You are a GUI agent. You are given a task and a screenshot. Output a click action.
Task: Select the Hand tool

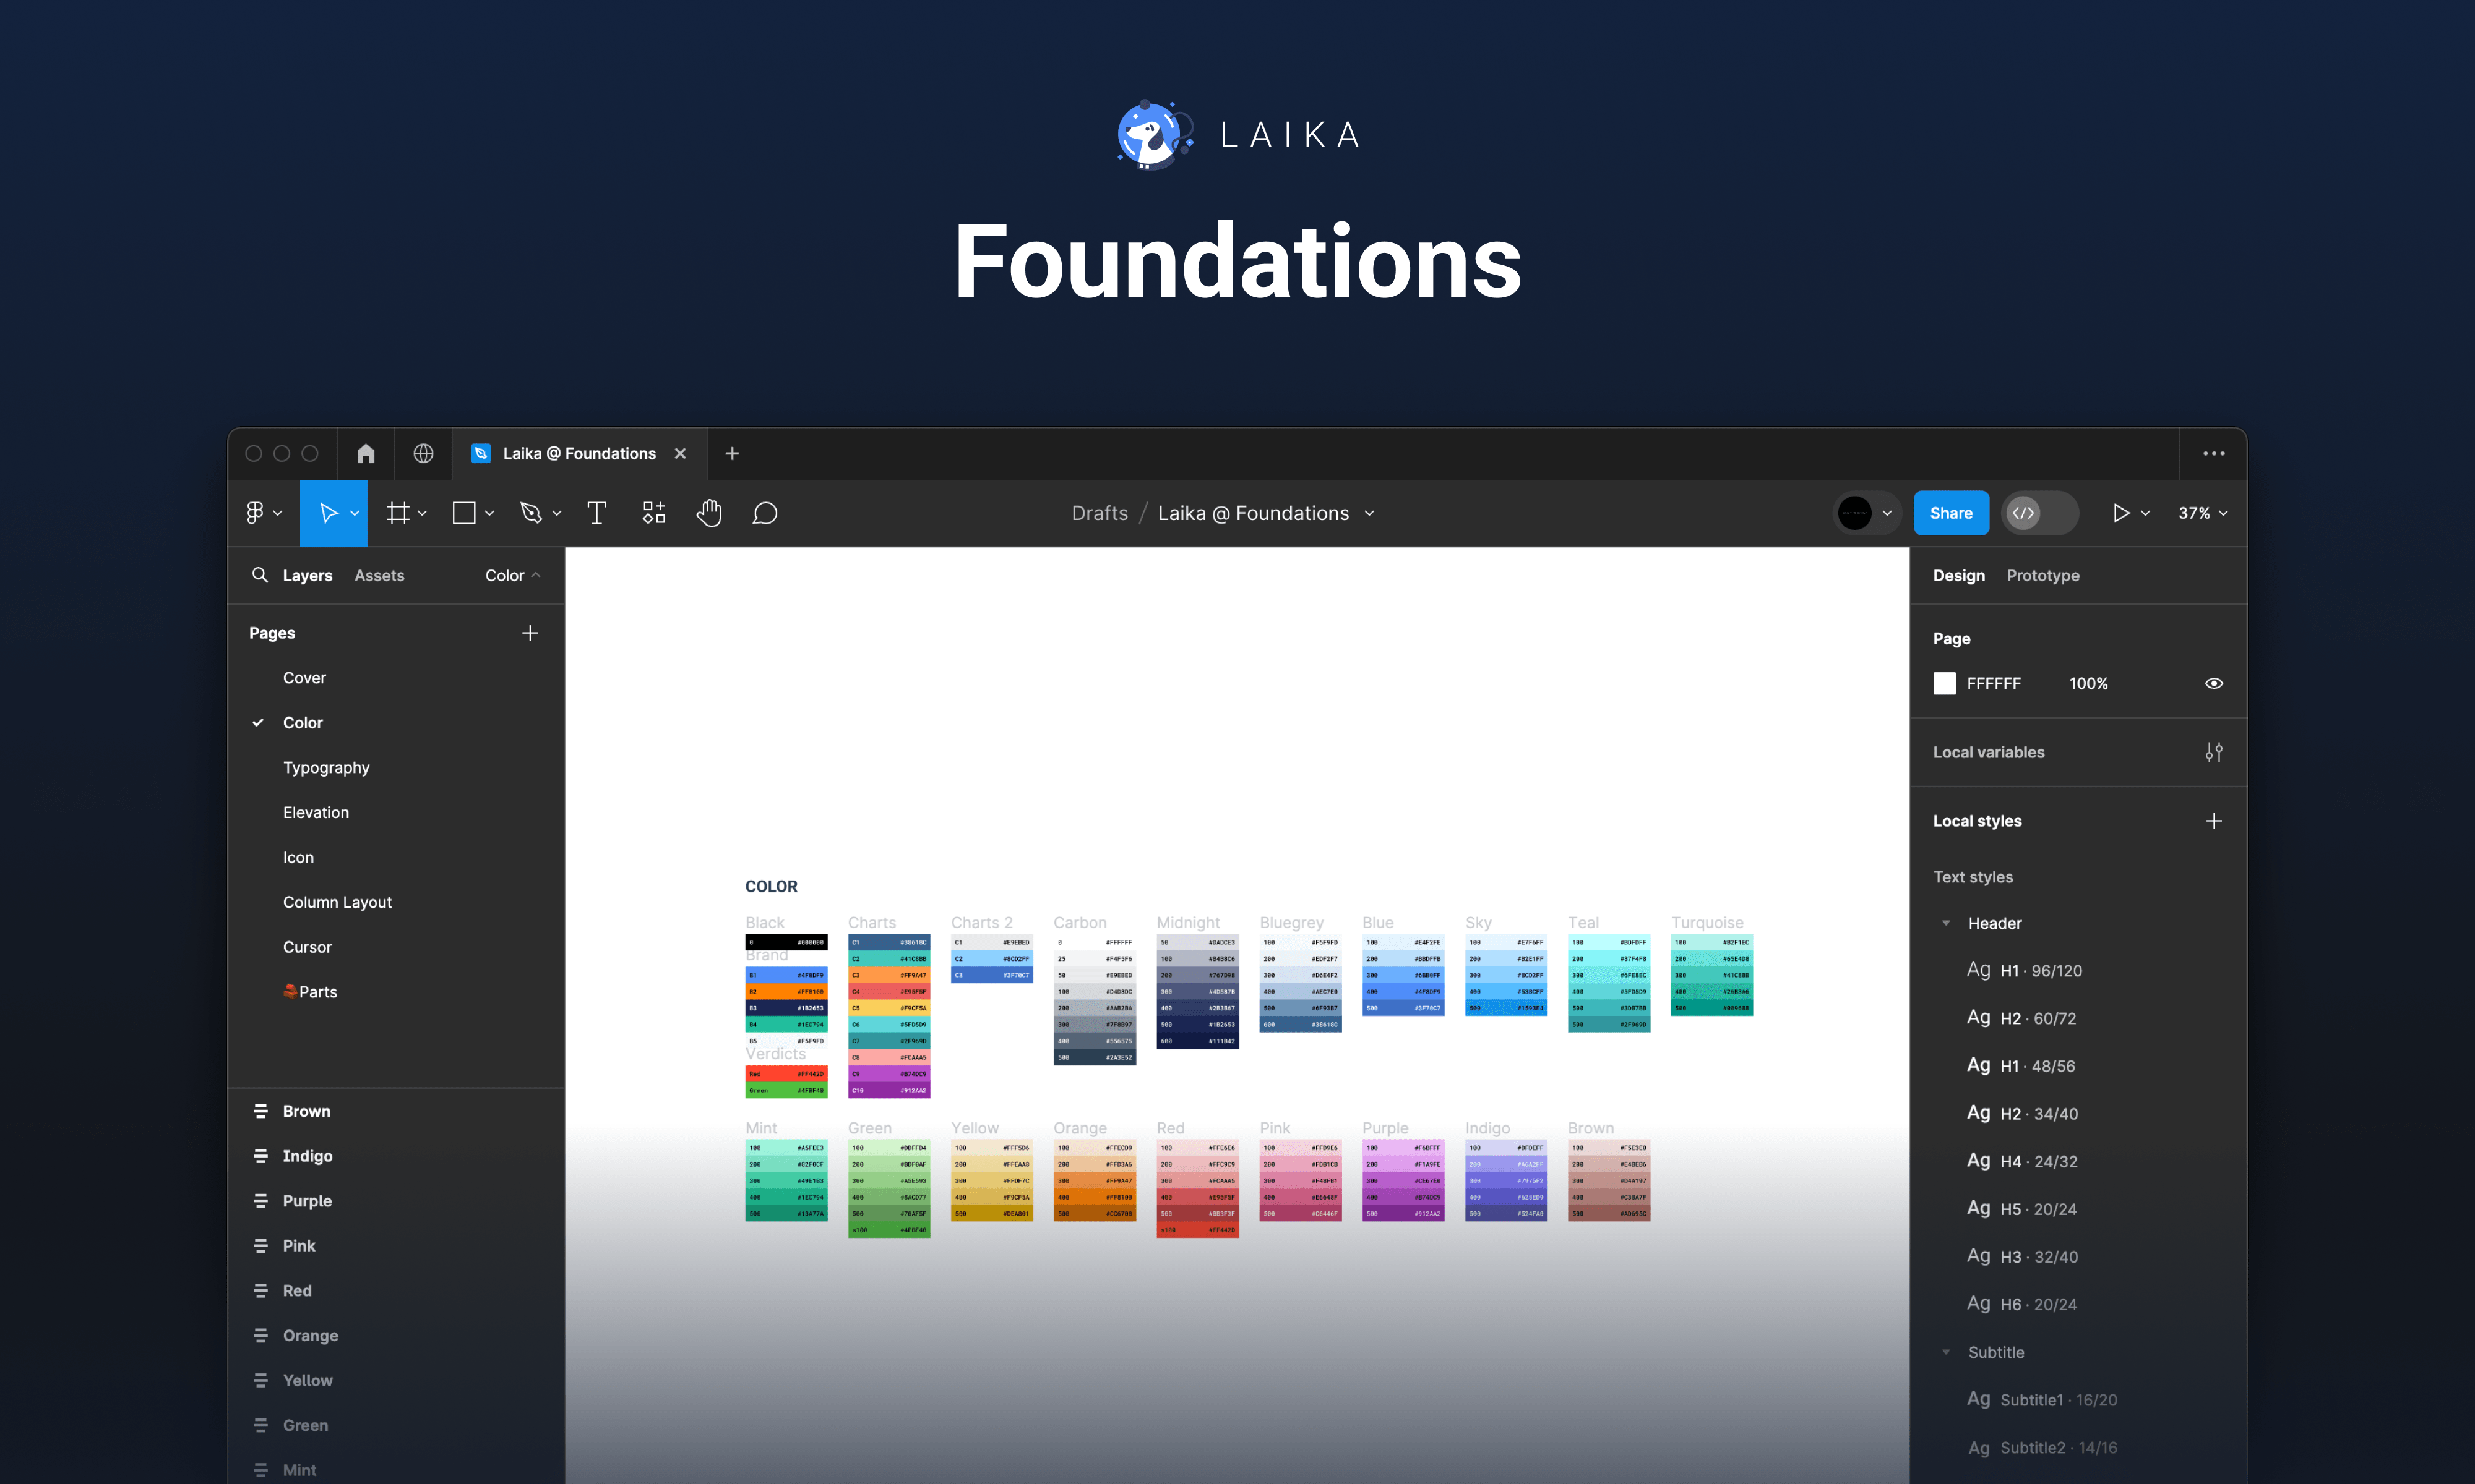pyautogui.click(x=708, y=513)
